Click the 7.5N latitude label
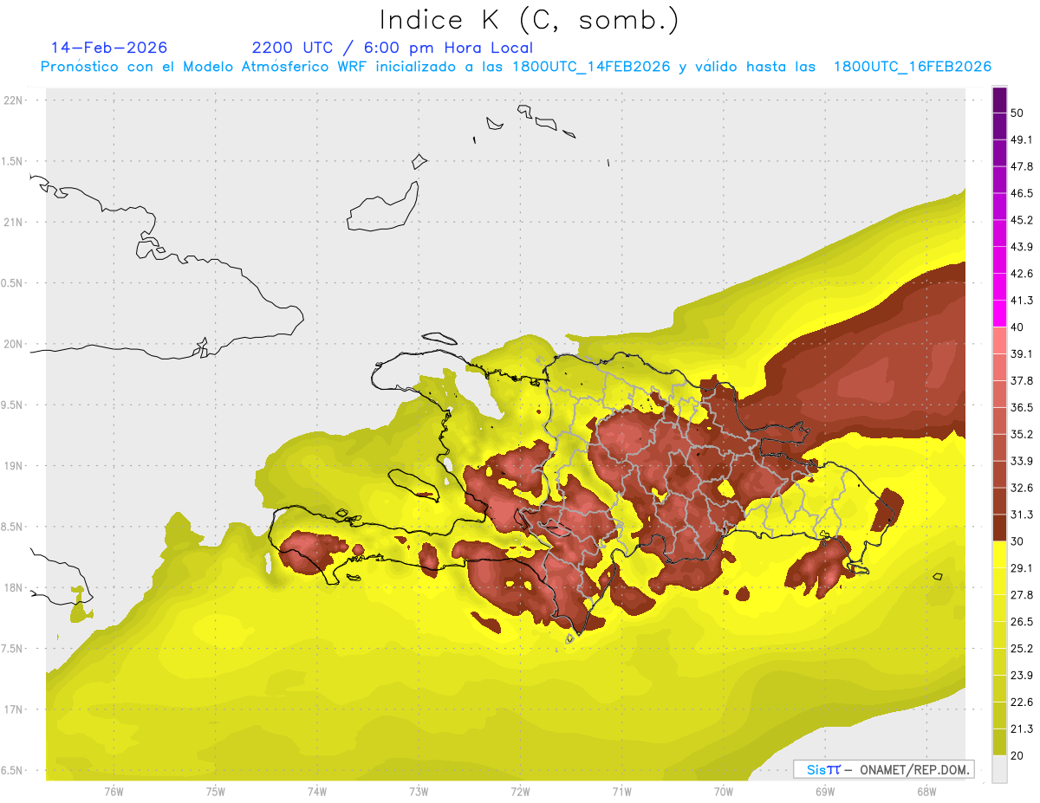This screenshot has height=803, width=1040. (12, 649)
